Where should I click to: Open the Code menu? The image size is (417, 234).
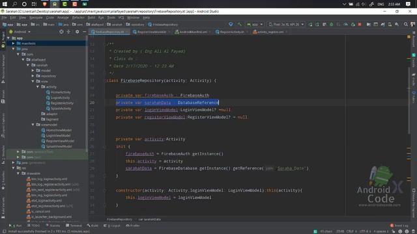[50, 18]
